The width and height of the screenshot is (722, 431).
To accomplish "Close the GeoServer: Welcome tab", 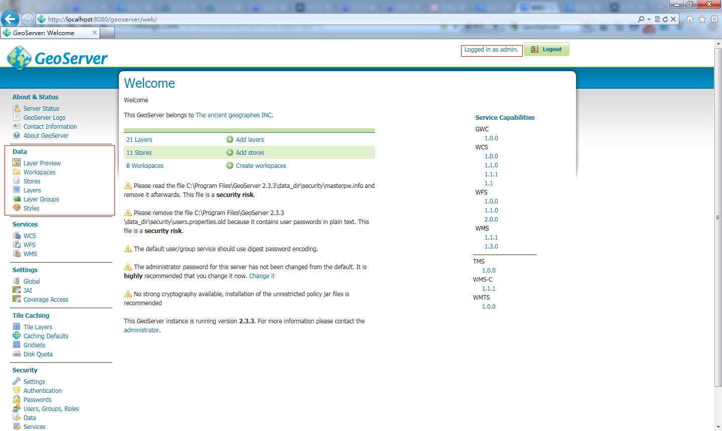I will [x=94, y=33].
